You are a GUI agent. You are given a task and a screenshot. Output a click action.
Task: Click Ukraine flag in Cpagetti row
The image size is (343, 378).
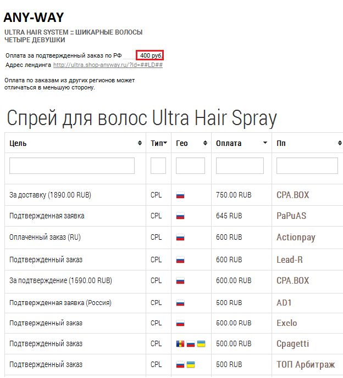(201, 344)
